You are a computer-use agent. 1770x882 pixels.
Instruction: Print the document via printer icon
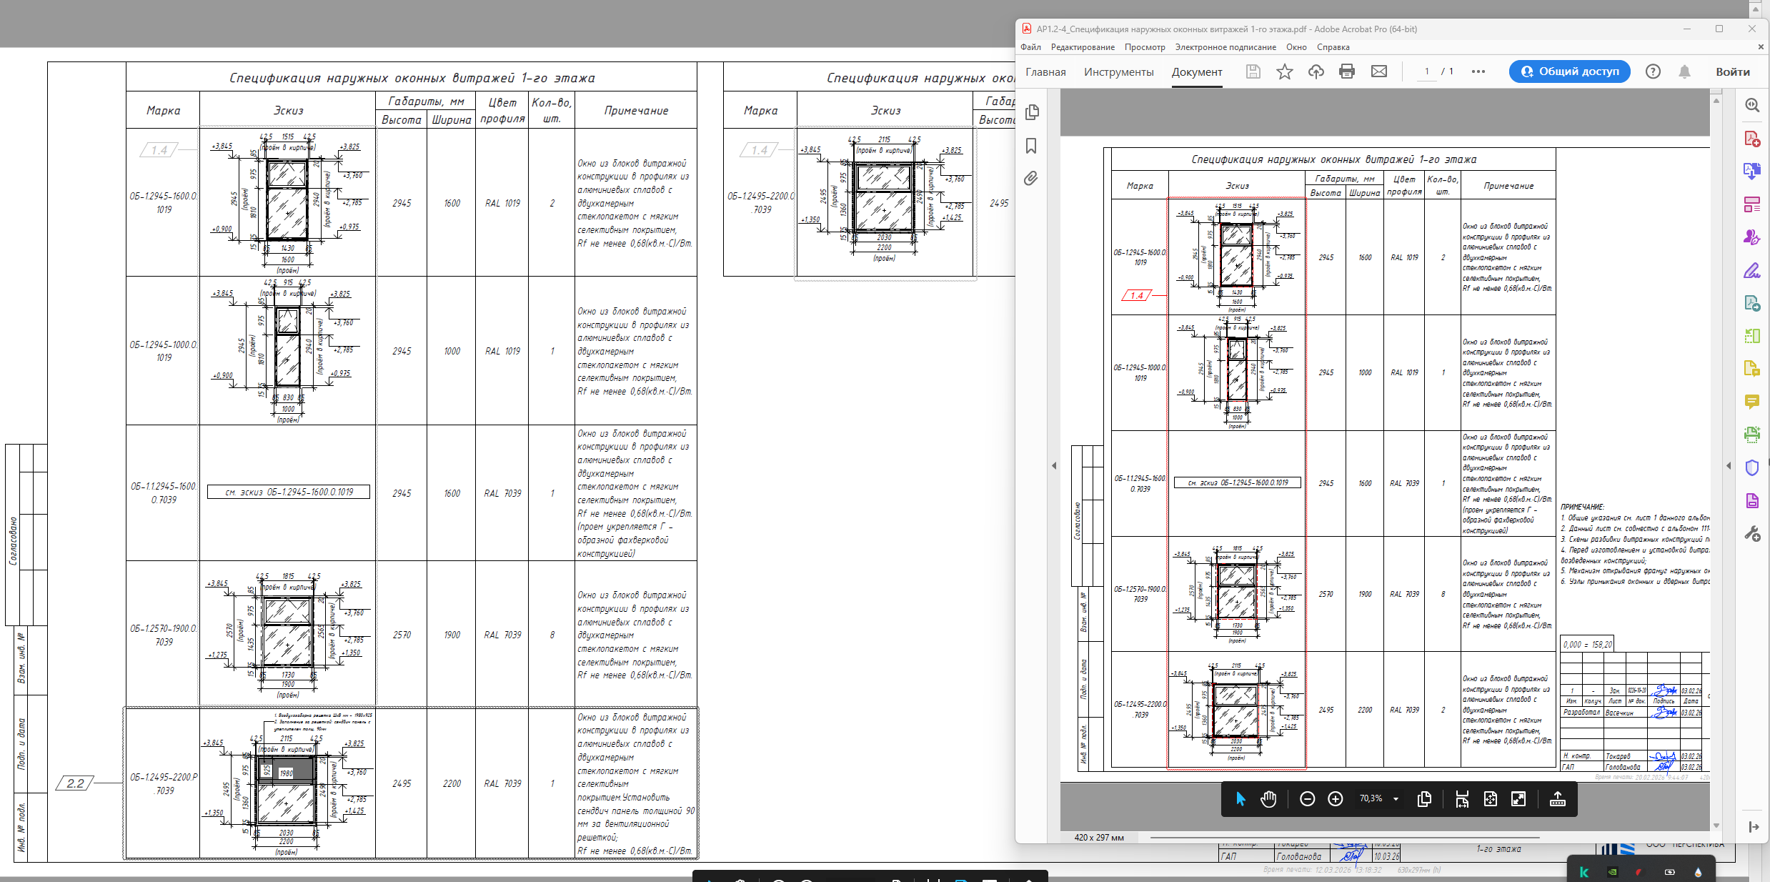[x=1347, y=71]
